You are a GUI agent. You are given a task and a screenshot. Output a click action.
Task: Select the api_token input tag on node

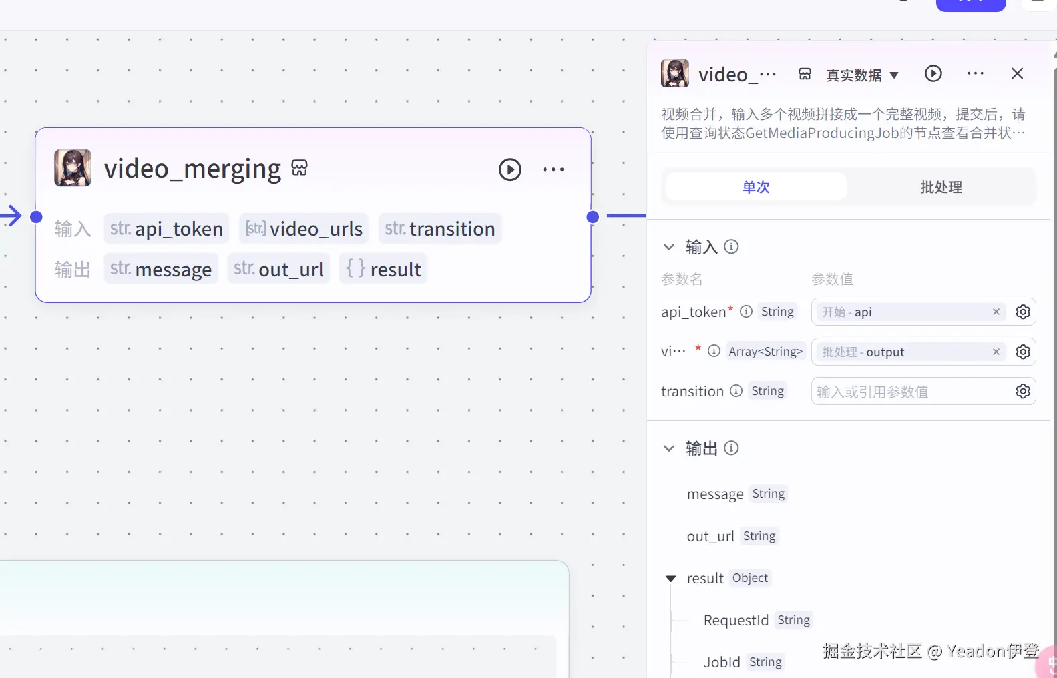point(166,229)
